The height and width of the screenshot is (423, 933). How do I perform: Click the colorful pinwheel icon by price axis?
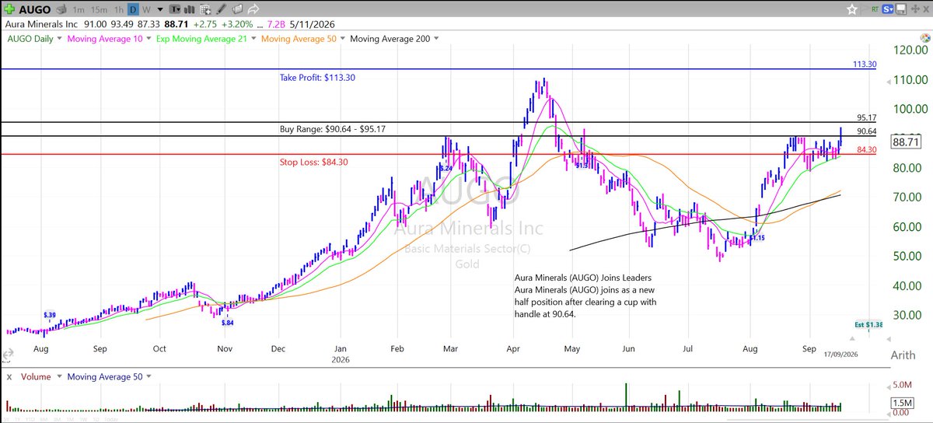coord(925,38)
